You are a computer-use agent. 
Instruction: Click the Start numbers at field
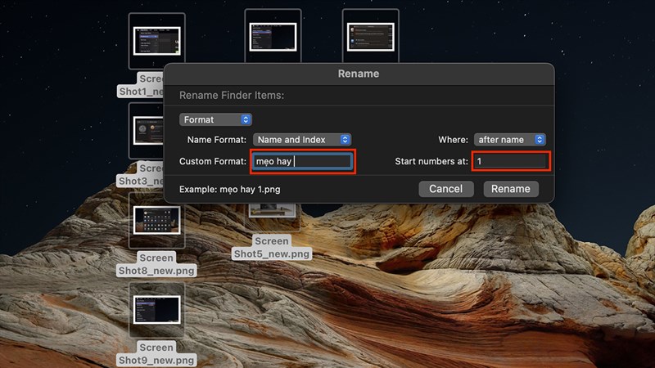pyautogui.click(x=509, y=162)
